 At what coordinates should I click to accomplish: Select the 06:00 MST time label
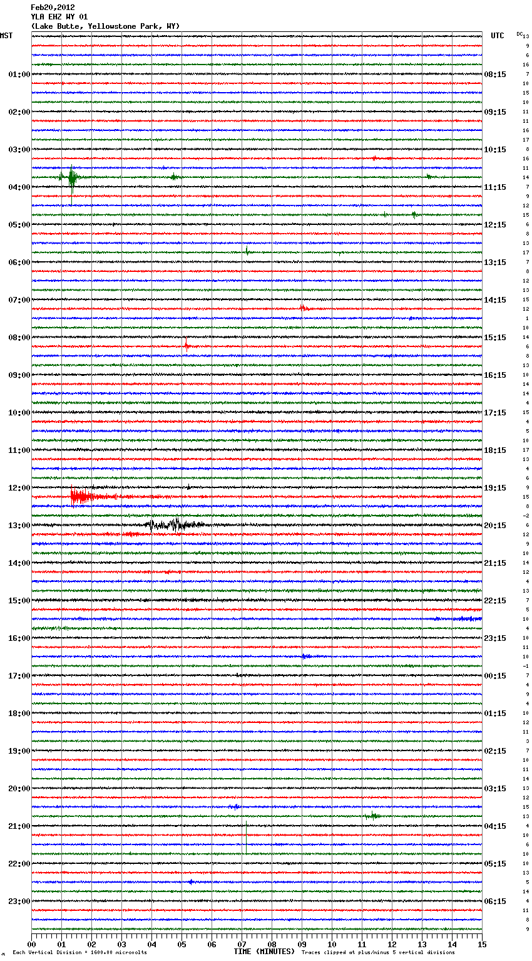19,262
